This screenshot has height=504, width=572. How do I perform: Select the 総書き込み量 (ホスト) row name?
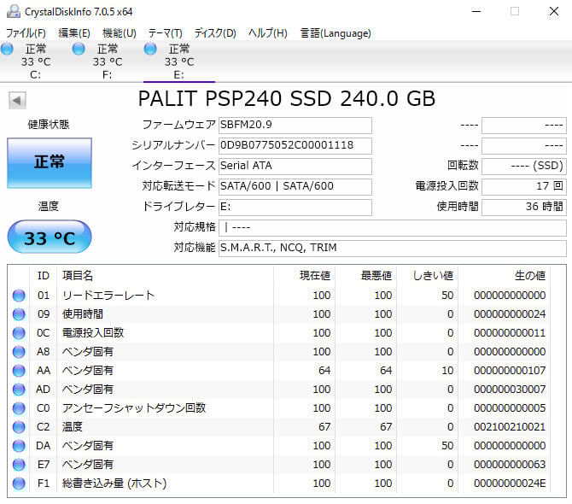tap(114, 483)
